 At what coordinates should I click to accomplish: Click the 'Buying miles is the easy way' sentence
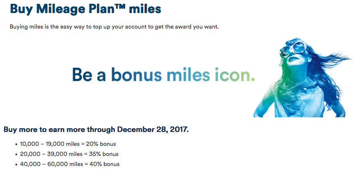(x=114, y=27)
